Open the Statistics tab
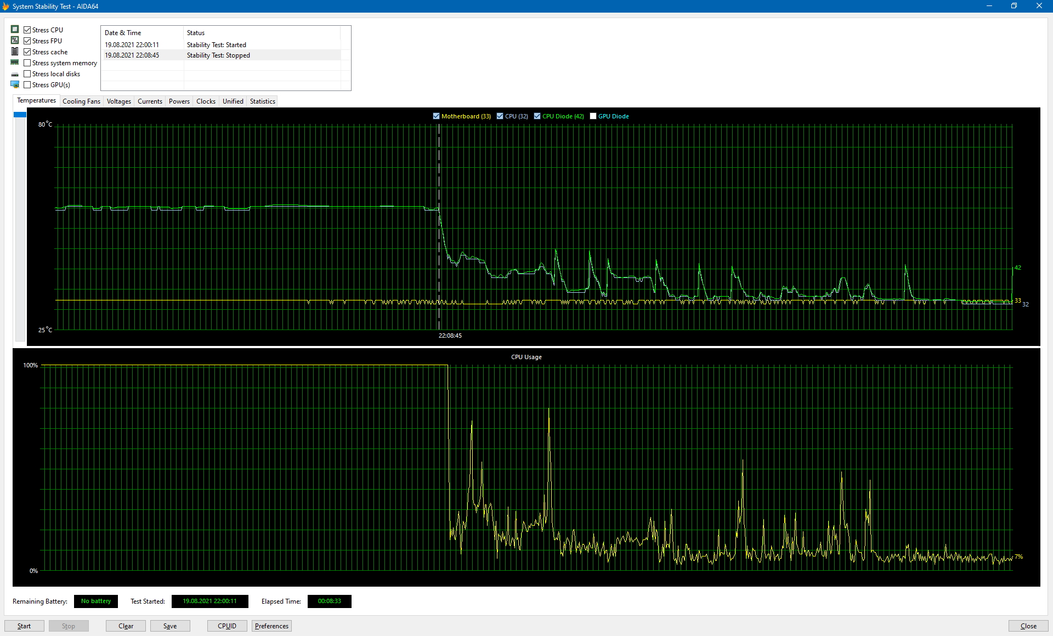This screenshot has height=636, width=1053. pos(262,101)
